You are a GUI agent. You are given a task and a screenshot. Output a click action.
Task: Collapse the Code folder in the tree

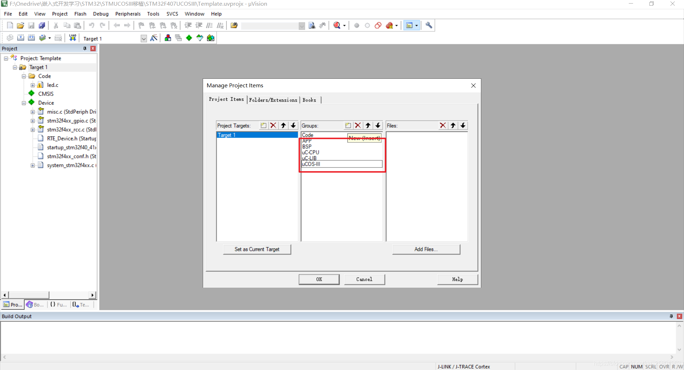point(24,76)
